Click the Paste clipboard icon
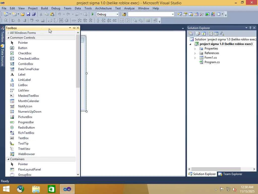 pyautogui.click(x=52, y=14)
